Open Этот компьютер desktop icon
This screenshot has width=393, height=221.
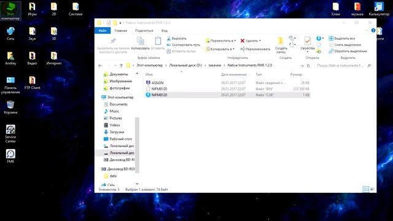tap(10, 11)
